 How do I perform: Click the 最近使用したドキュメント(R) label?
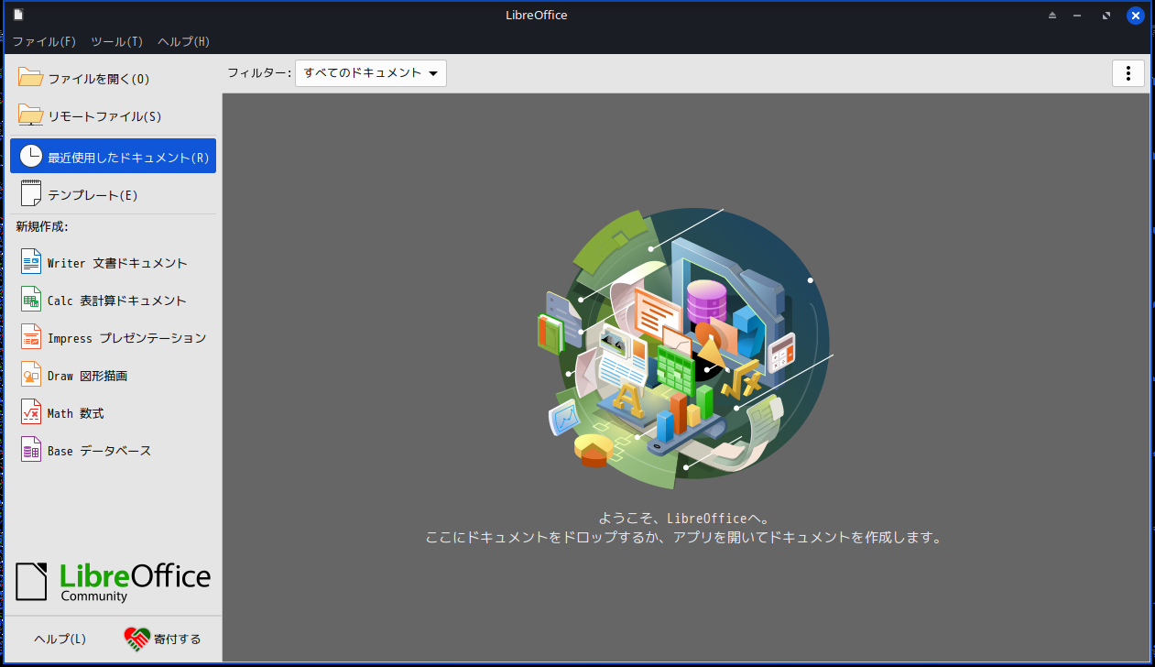(129, 157)
